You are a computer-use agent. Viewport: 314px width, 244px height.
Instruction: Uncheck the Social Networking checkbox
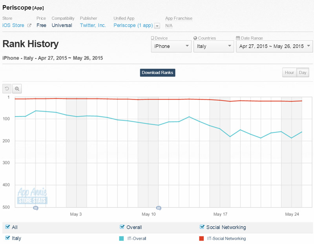[202, 227]
